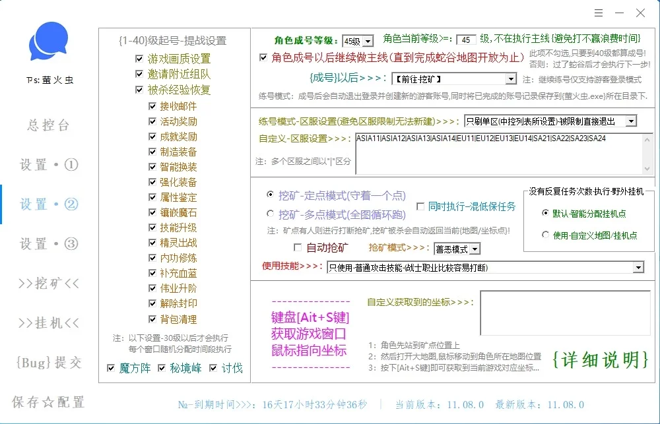This screenshot has height=424, width=660.
Task: Toggle 角色成号以后继续做主线 checkbox
Action: pos(263,57)
